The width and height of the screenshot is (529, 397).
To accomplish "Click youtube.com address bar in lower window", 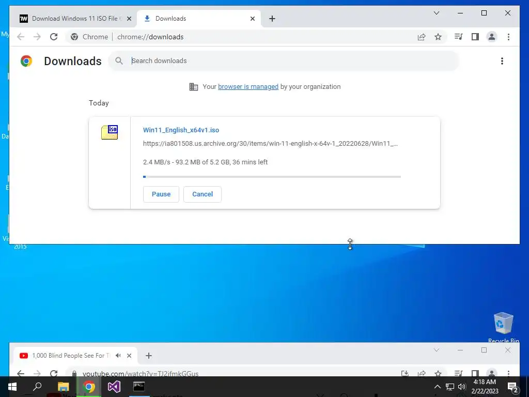I will pyautogui.click(x=233, y=373).
